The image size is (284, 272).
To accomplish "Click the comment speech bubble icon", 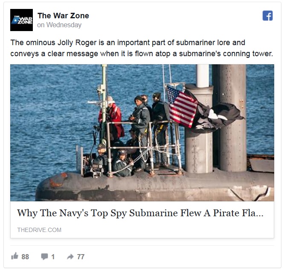I will click(44, 257).
